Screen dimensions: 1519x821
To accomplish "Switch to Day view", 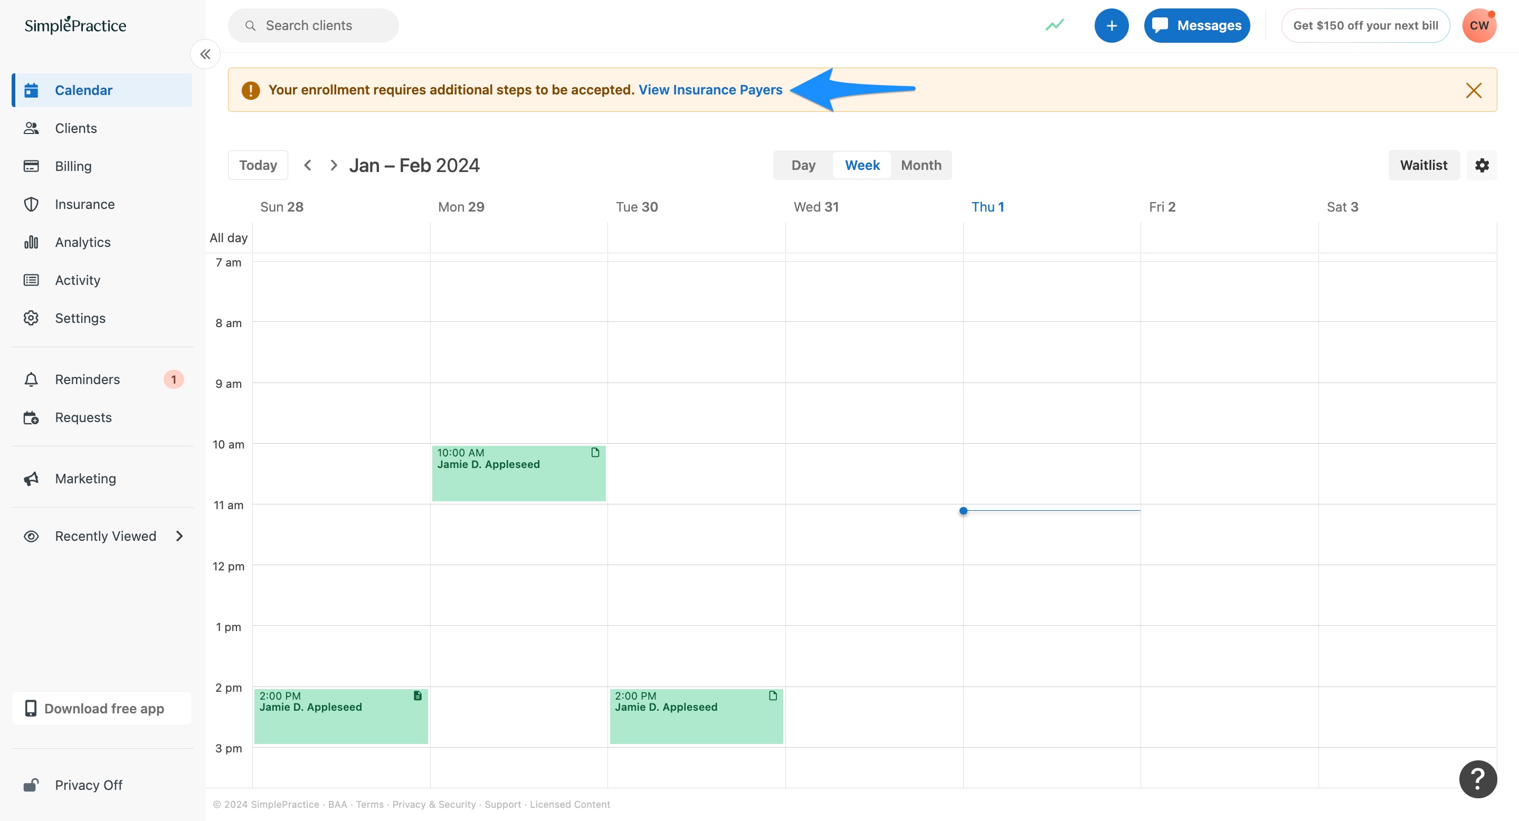I will click(x=803, y=165).
